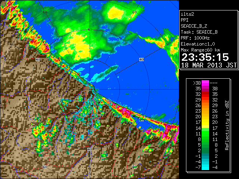Click the "SEAICE_B_Z" product name
The image size is (239, 179).
(x=194, y=26)
